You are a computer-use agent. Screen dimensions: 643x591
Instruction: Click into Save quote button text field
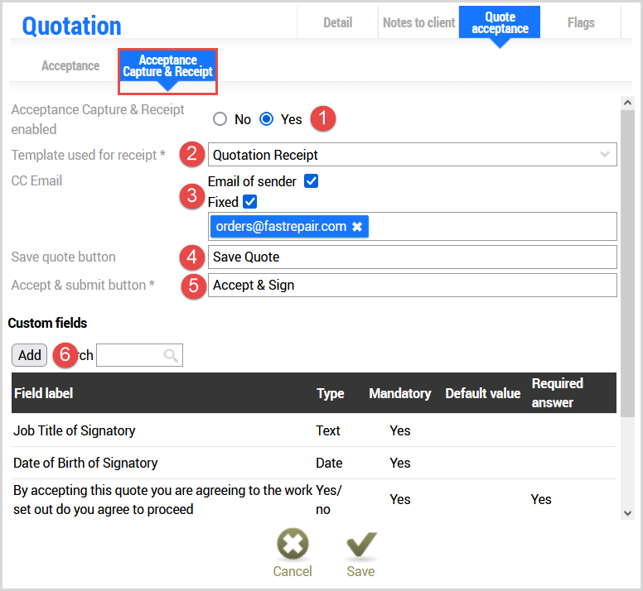tap(412, 257)
